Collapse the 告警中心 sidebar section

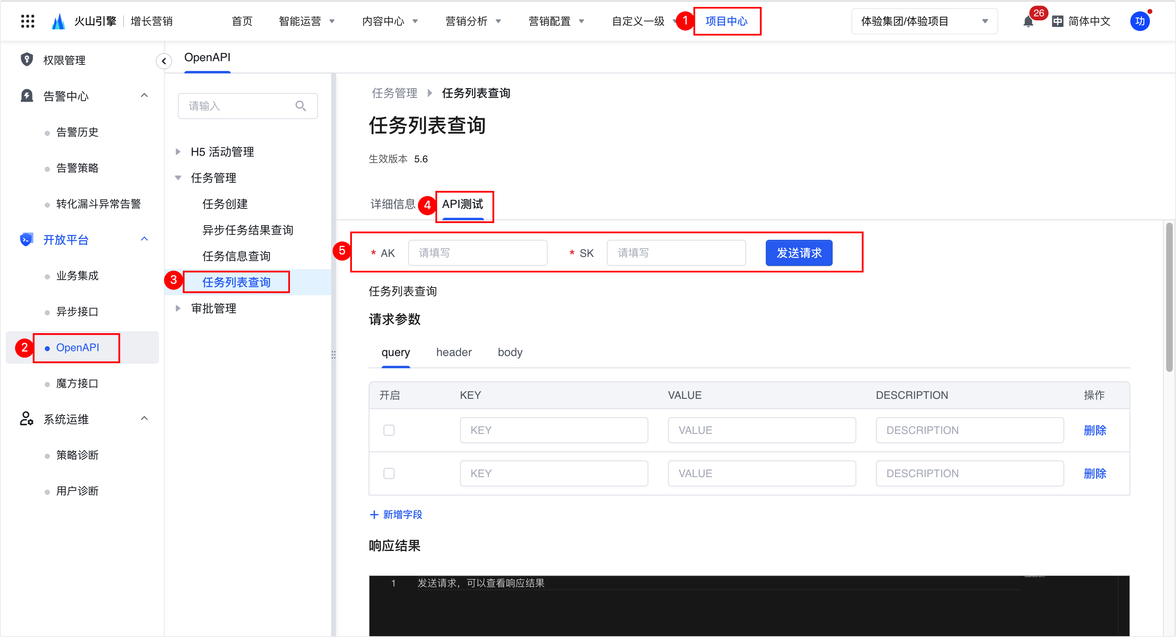144,95
